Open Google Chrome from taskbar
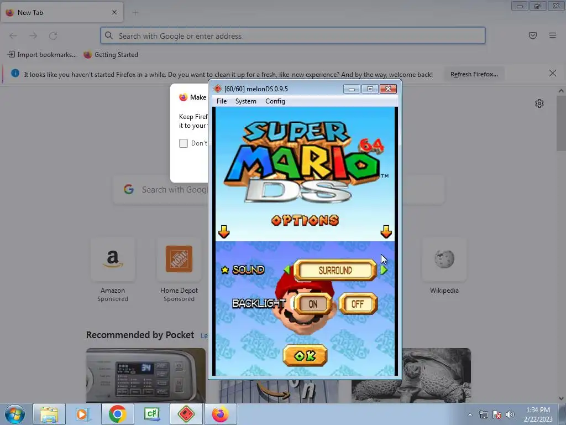 tap(117, 414)
